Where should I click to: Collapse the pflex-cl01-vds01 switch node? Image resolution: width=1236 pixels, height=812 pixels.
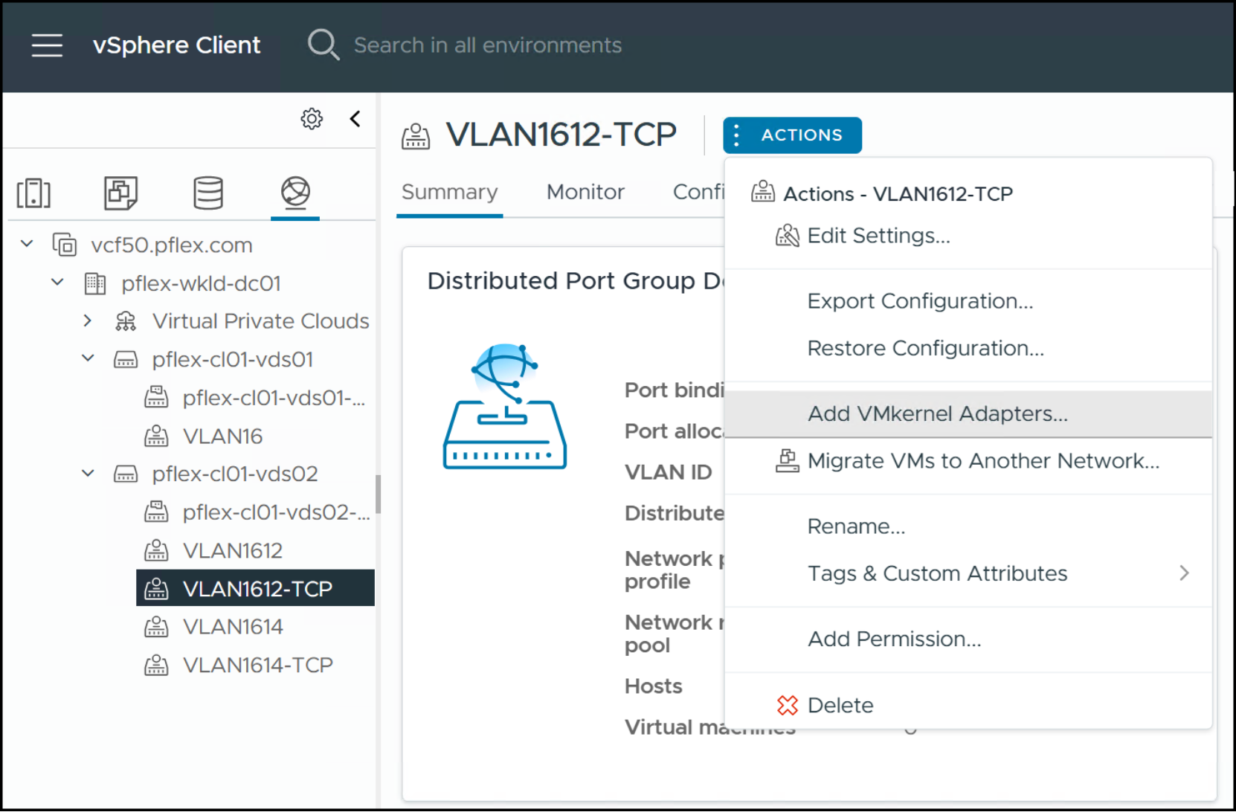pos(88,358)
